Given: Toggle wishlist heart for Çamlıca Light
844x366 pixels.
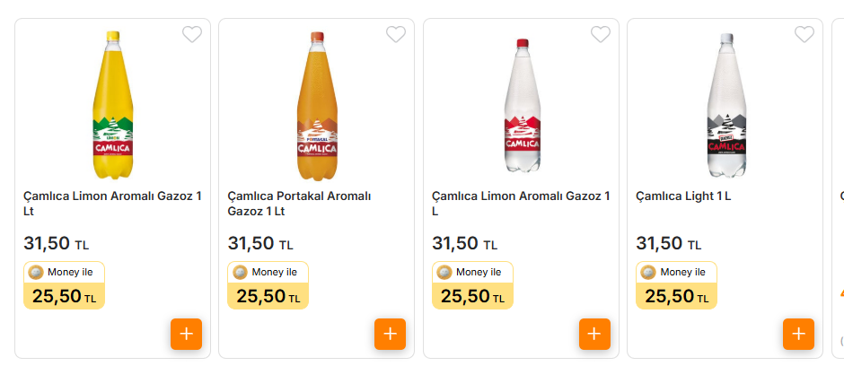Looking at the screenshot, I should pyautogui.click(x=804, y=35).
